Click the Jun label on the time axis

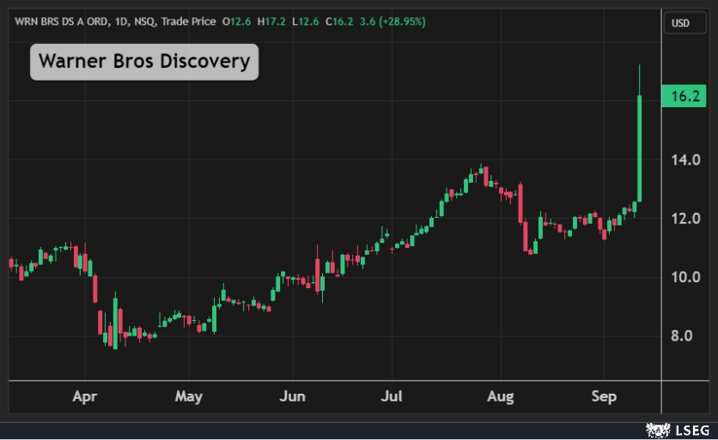[292, 396]
